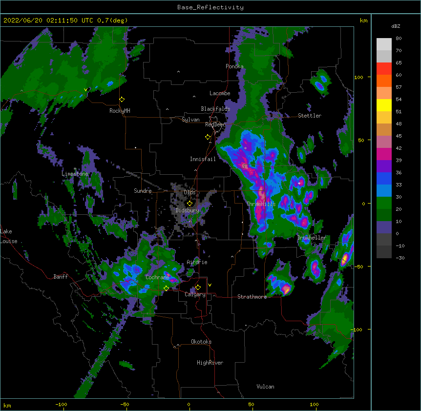Pick the yellow 54 dBZ legend color

click(384, 105)
